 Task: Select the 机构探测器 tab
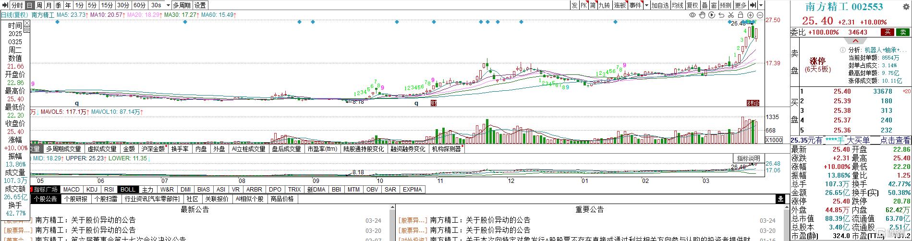[446, 149]
